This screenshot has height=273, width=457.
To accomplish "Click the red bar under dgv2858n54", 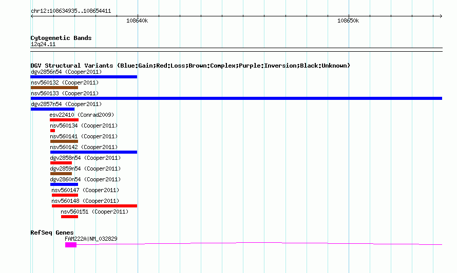I will (x=61, y=163).
